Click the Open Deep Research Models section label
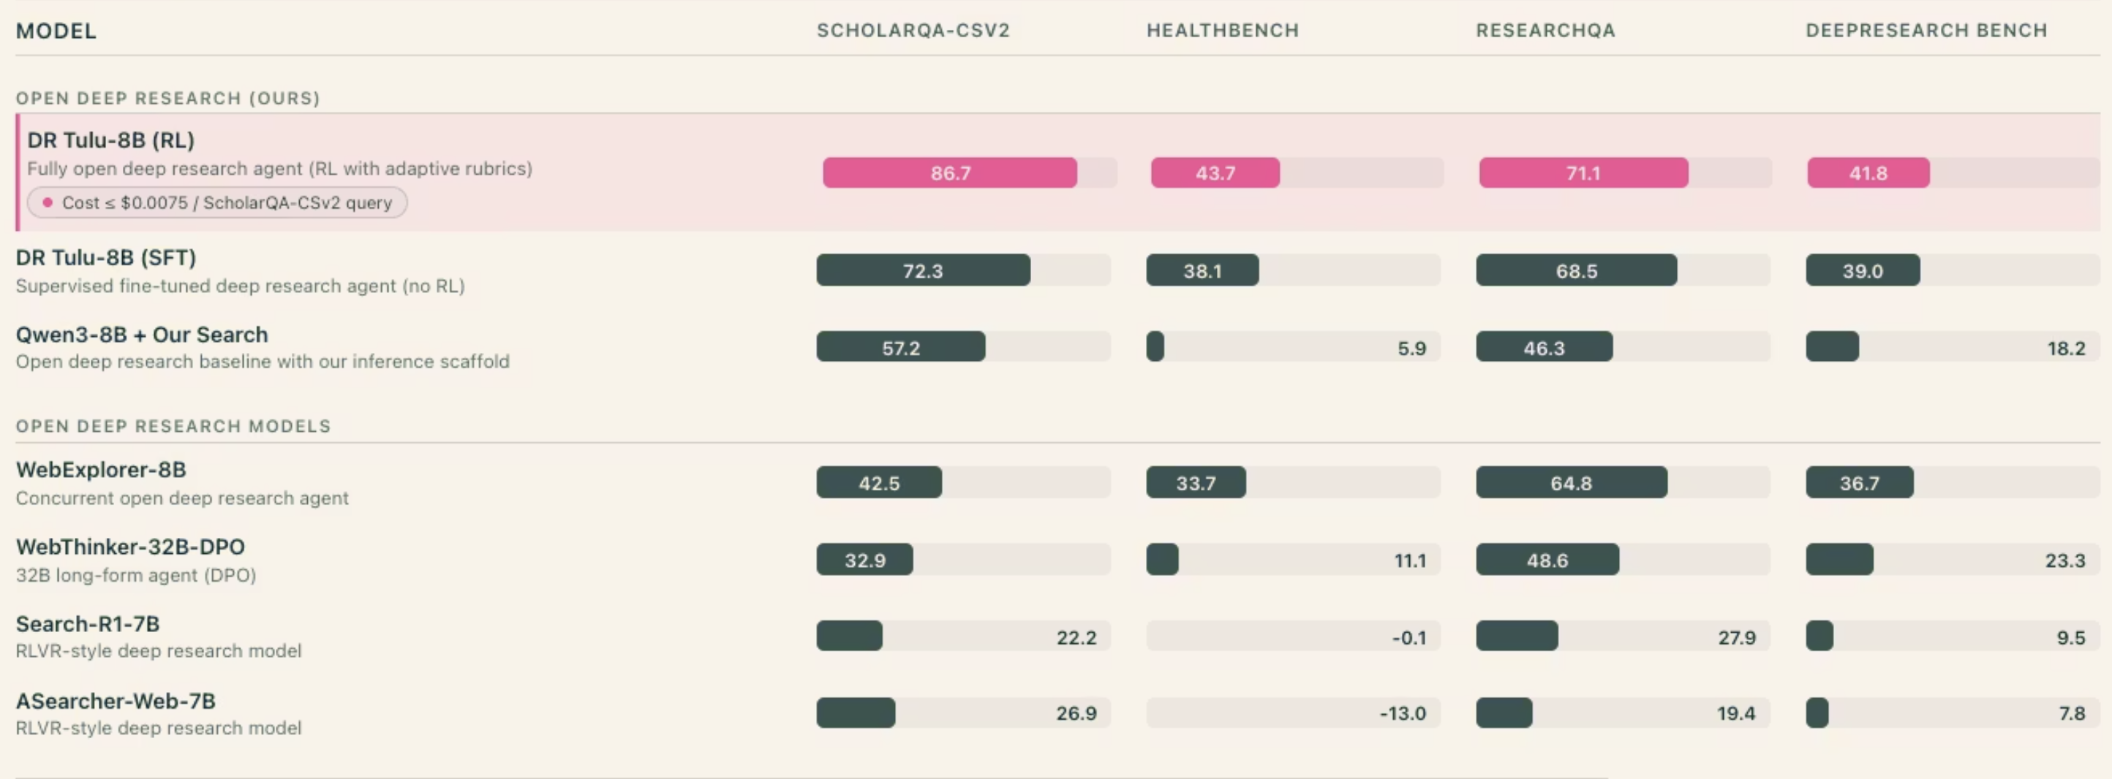Screen dimensions: 2112x779 click(x=173, y=426)
